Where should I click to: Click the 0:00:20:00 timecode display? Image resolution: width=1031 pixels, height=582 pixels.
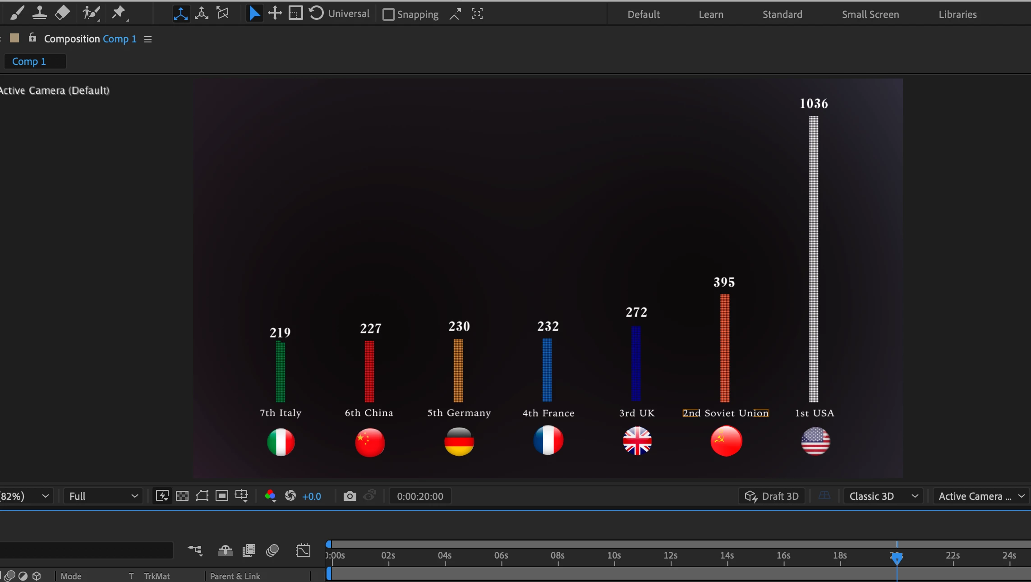coord(420,496)
